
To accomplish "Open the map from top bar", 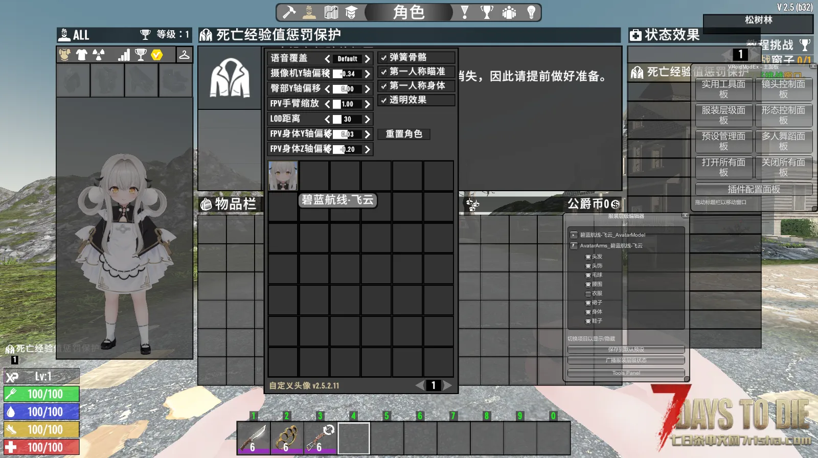I will (331, 12).
